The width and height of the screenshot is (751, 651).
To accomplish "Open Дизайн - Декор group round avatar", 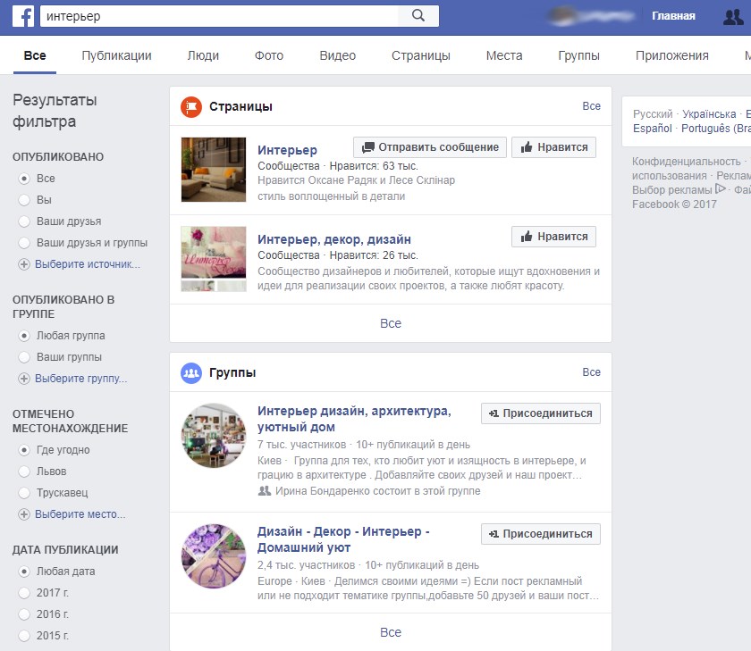I will click(214, 556).
